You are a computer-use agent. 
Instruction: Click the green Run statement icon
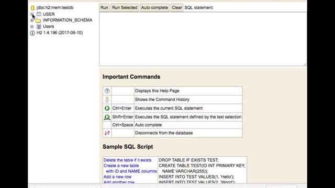pyautogui.click(x=107, y=108)
